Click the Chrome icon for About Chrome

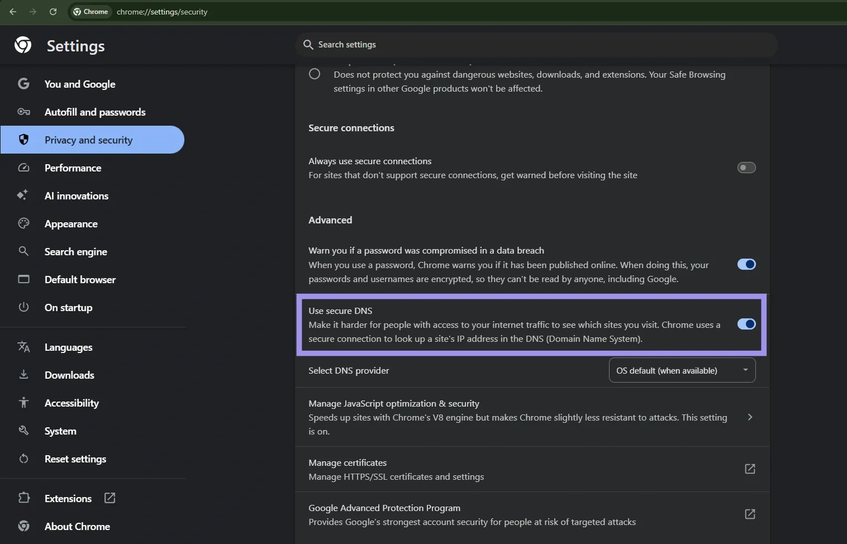[23, 526]
